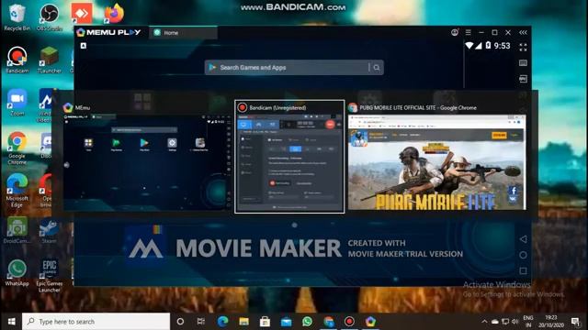Viewport: 588px width, 330px height.
Task: Open WhatsApp desktop shortcut
Action: click(17, 272)
